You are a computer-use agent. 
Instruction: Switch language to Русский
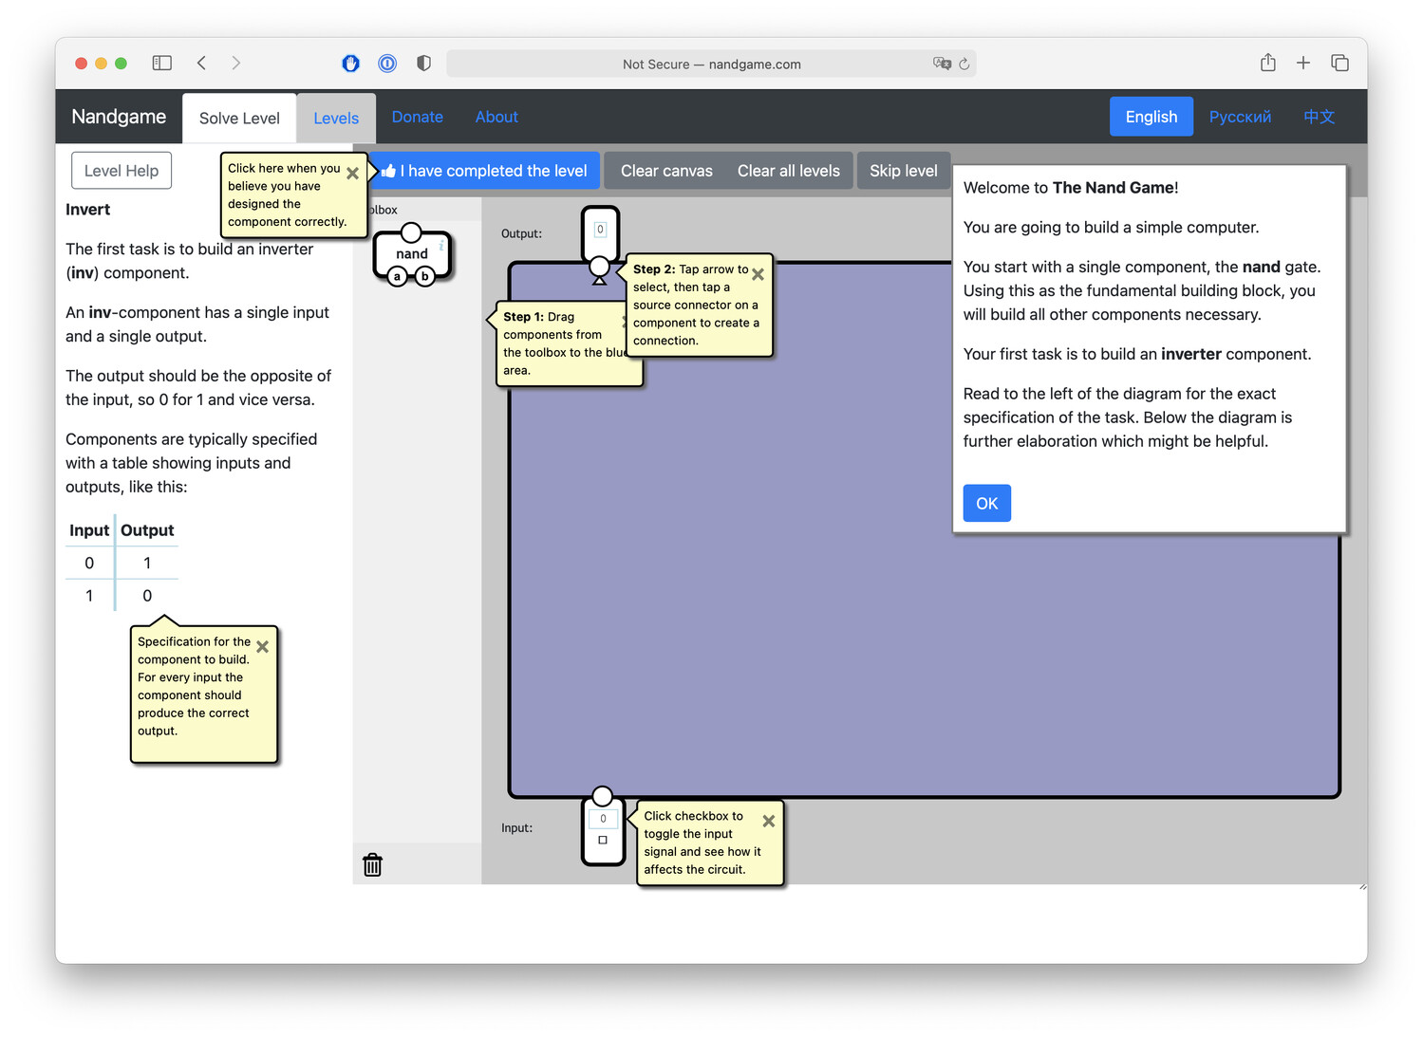pyautogui.click(x=1240, y=117)
